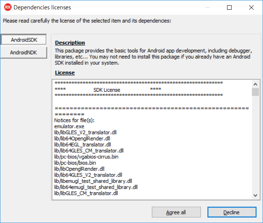The height and width of the screenshot is (223, 263).
Task: Click the 'emulator.exe' line
Action: point(69,126)
